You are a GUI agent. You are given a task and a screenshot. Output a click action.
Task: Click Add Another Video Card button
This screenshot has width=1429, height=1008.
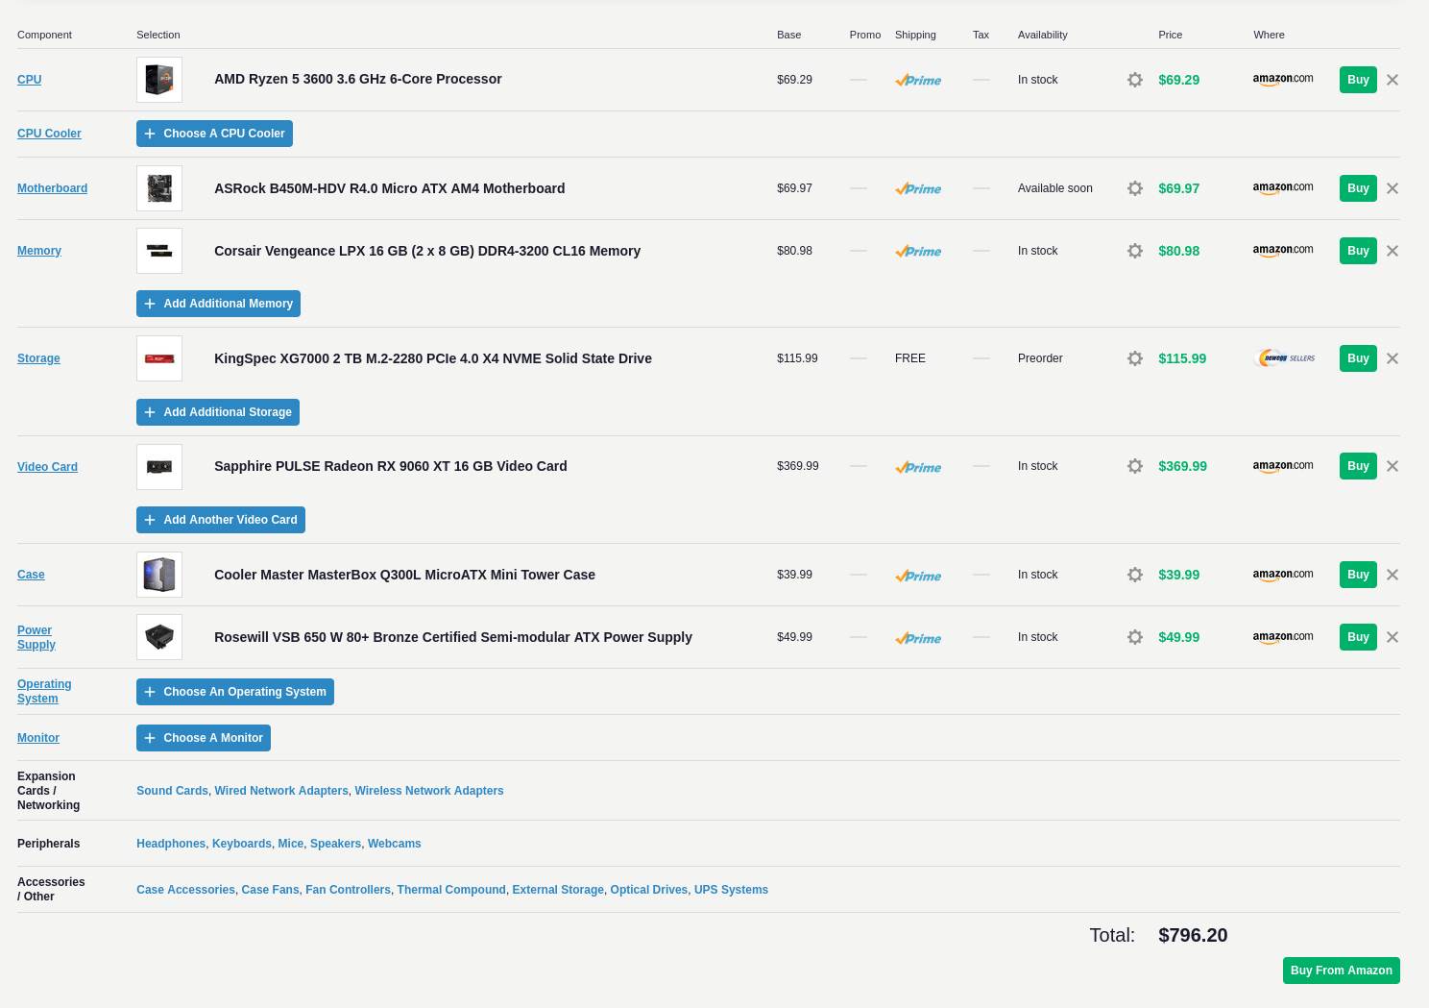click(221, 520)
